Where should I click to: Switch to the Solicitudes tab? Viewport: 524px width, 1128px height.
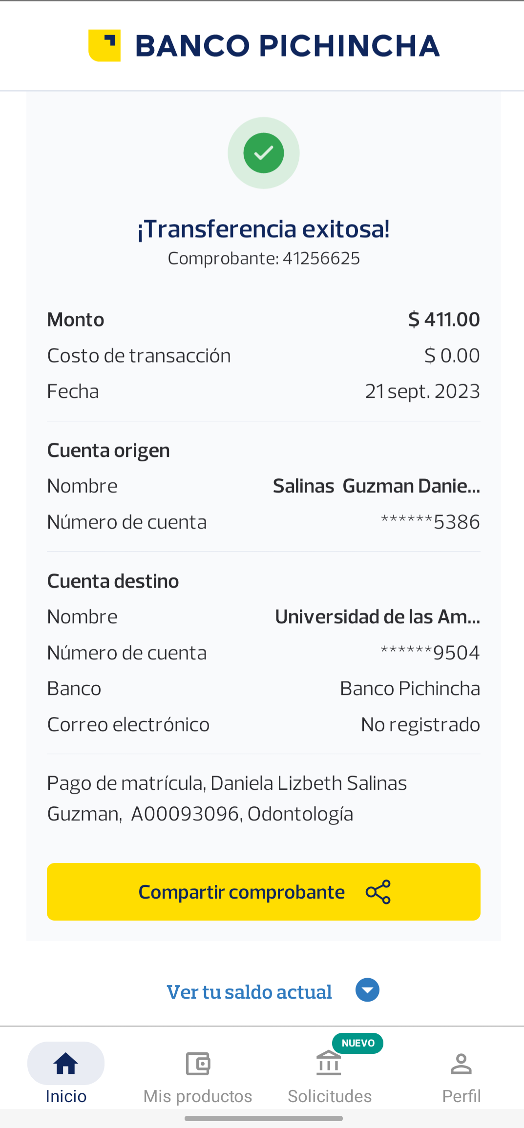coord(330,1096)
